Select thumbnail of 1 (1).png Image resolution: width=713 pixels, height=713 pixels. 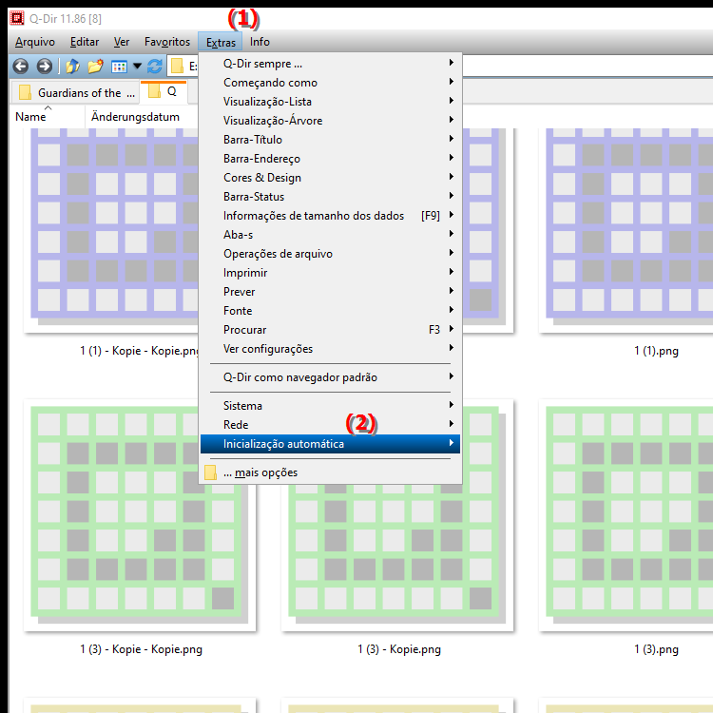point(626,230)
